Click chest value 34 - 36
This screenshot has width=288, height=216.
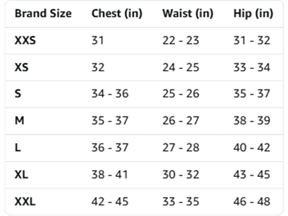(110, 94)
